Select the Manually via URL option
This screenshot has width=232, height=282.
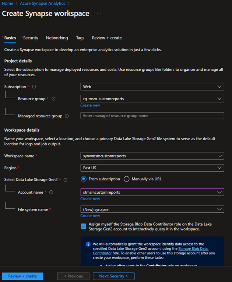pyautogui.click(x=126, y=179)
